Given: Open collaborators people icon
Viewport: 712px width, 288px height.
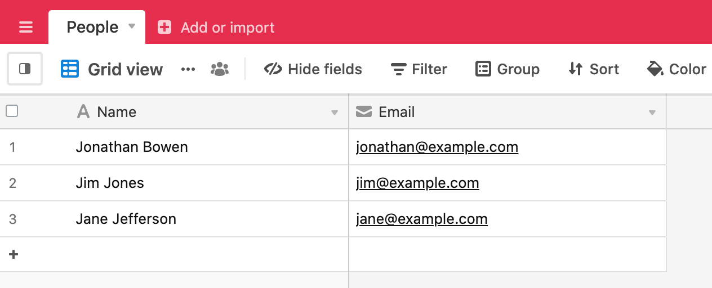Looking at the screenshot, I should click(x=220, y=69).
